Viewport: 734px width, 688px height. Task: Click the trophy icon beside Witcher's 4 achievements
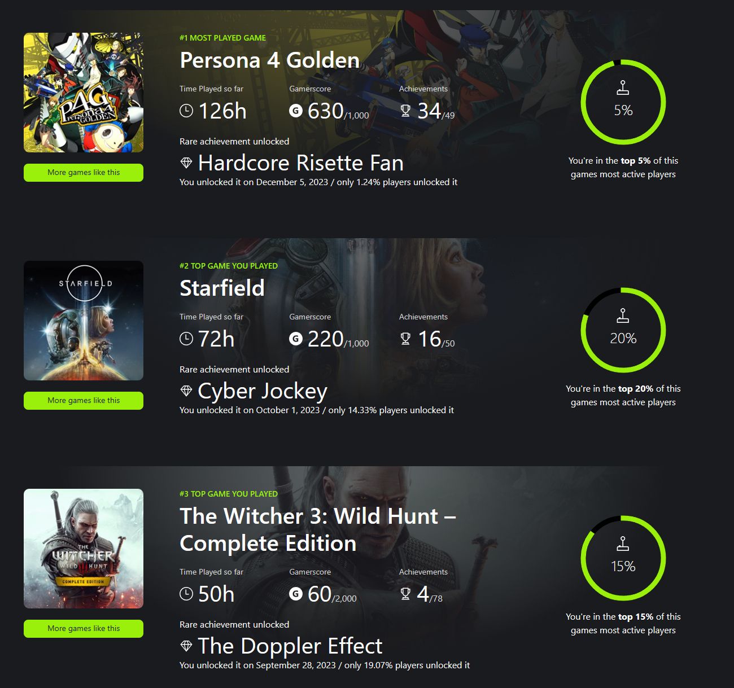(405, 594)
